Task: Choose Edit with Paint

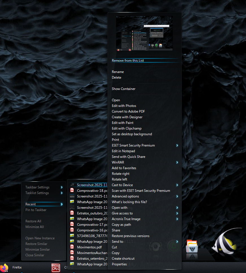Action: point(122,123)
